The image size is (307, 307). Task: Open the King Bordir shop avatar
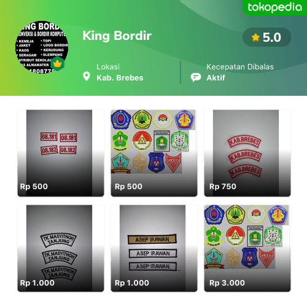click(42, 47)
